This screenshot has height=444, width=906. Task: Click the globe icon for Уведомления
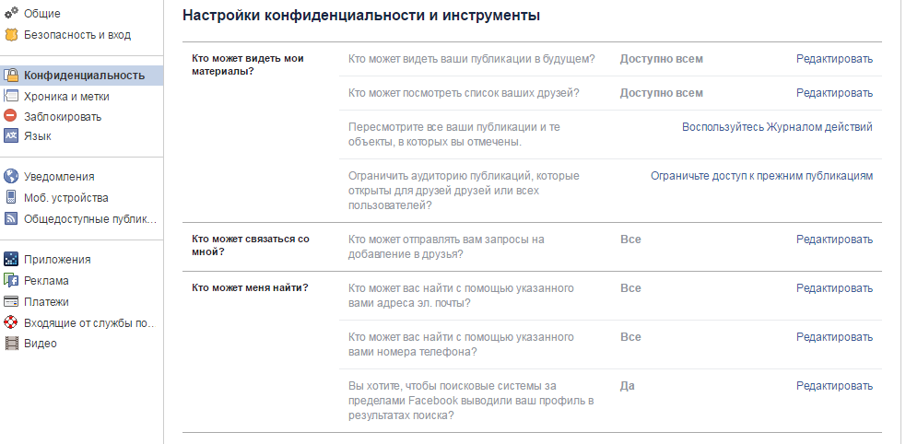(11, 176)
